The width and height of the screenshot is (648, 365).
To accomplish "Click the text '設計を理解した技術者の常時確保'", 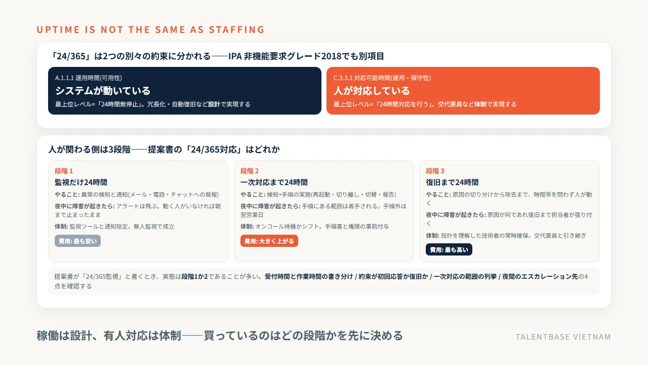I will pos(482,235).
